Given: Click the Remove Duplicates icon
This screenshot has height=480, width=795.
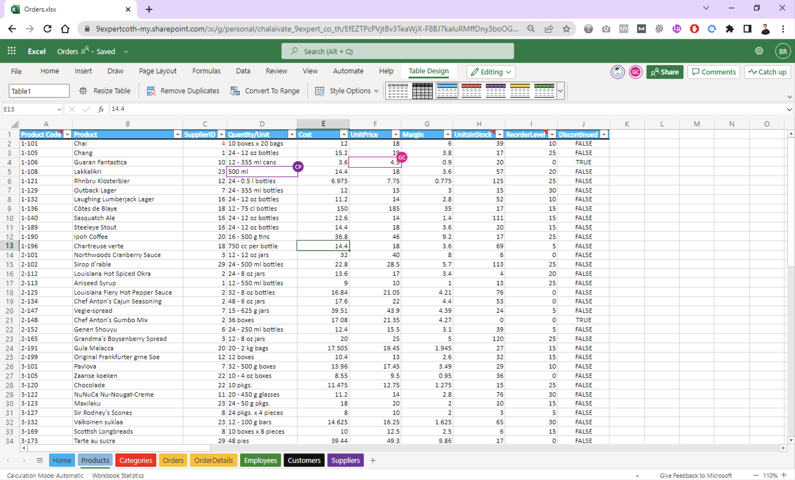Looking at the screenshot, I should click(151, 91).
